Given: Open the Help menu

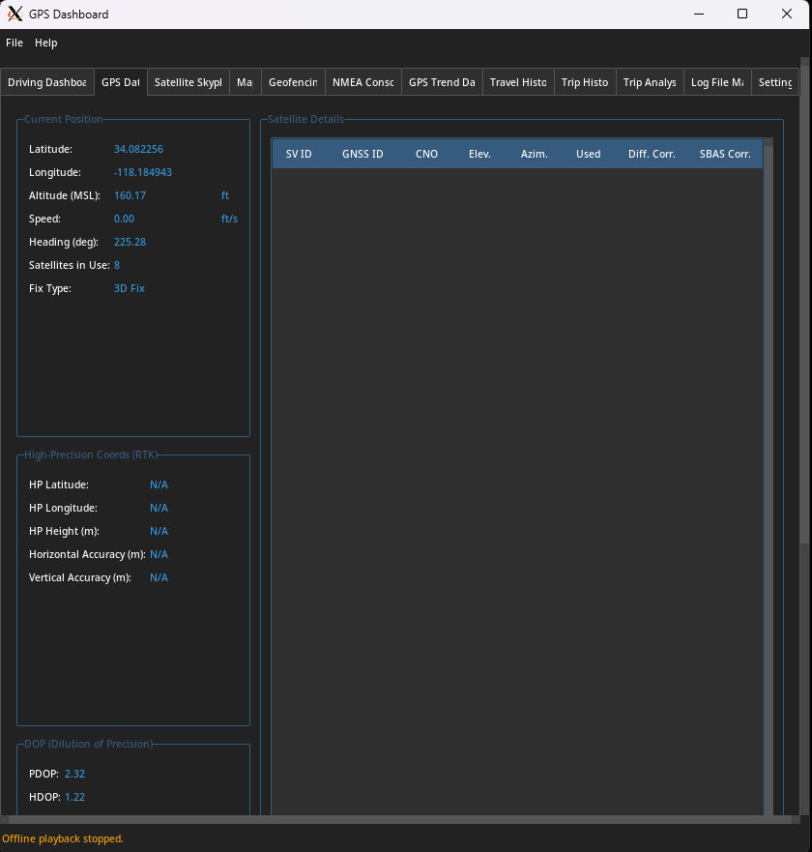Looking at the screenshot, I should click(x=46, y=43).
